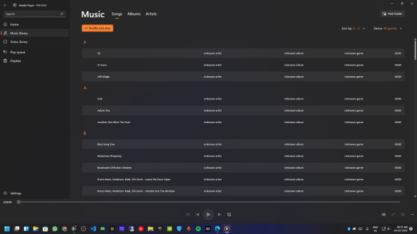
Task: Open Media Player Settings
Action: tap(35, 194)
